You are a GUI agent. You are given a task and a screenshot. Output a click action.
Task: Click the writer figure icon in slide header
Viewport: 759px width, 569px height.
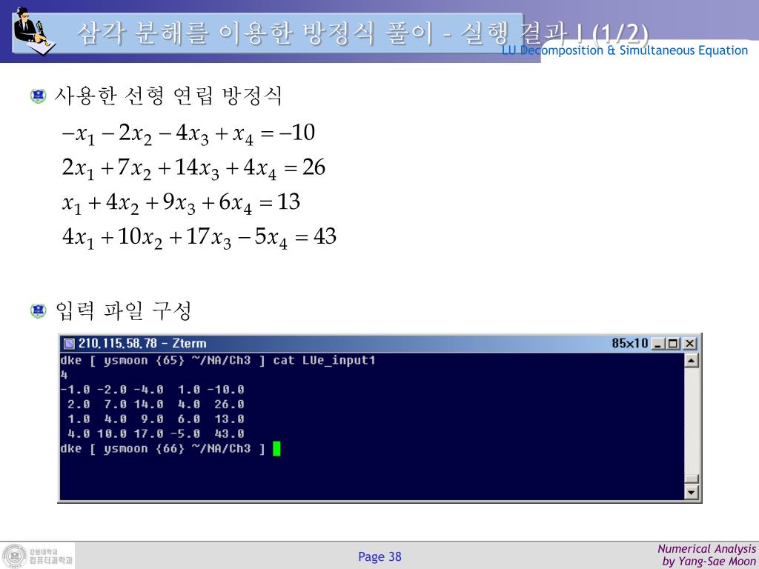pos(34,31)
